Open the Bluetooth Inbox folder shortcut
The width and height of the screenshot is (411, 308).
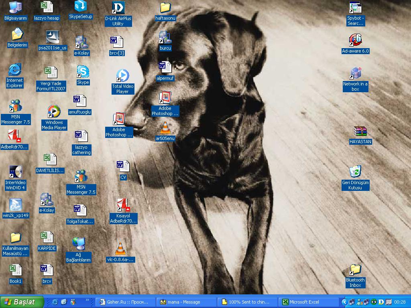click(x=355, y=269)
